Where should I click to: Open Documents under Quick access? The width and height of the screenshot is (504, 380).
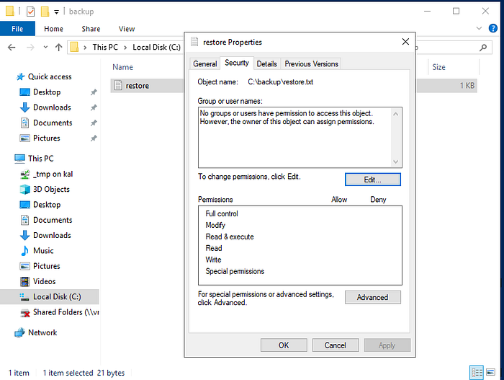click(x=53, y=123)
